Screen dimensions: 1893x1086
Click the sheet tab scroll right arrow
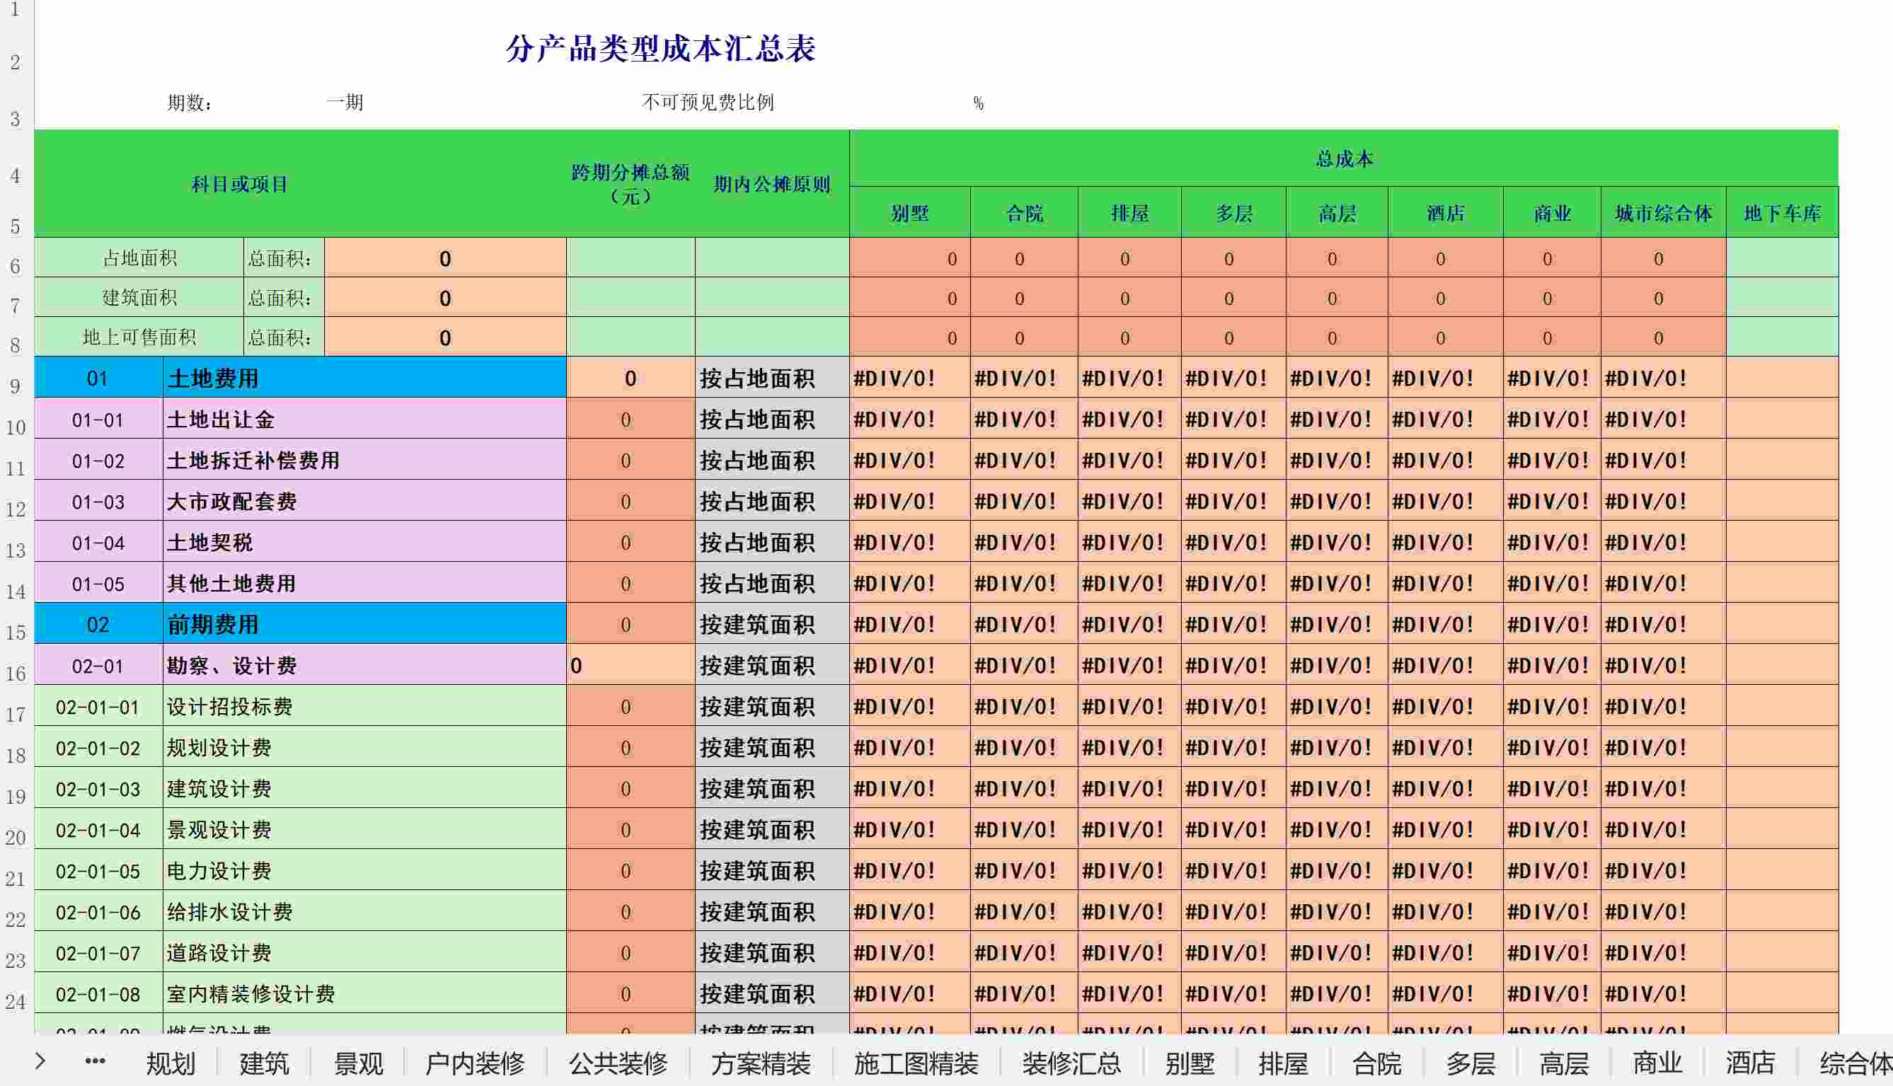pyautogui.click(x=40, y=1061)
